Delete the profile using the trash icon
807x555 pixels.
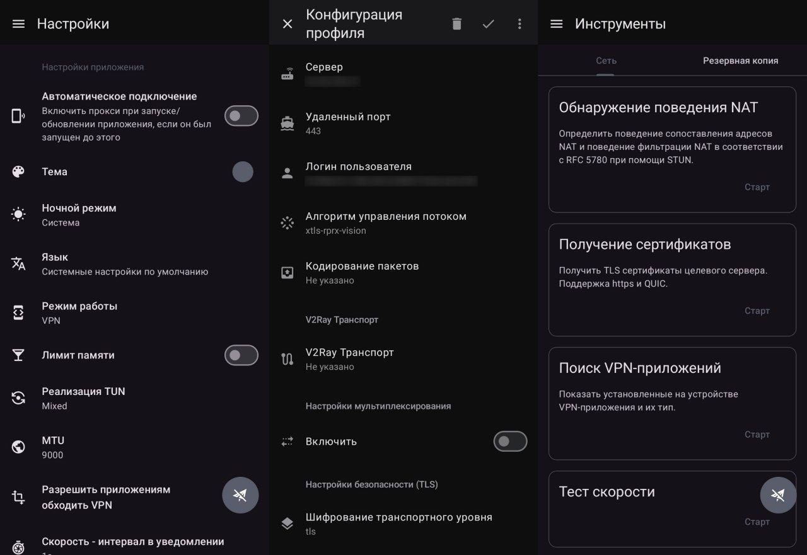[457, 23]
